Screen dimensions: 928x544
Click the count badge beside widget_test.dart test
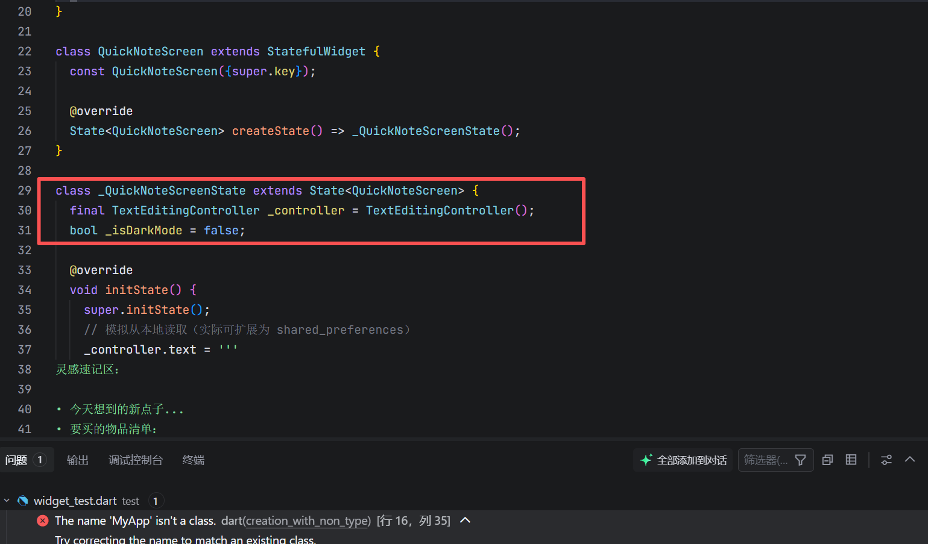(155, 501)
